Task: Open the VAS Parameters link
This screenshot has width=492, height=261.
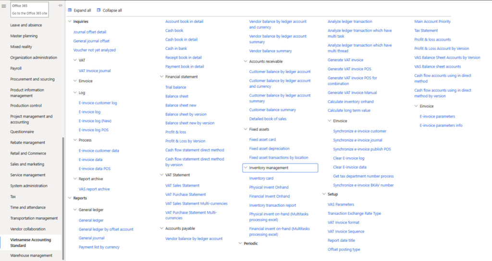Action: click(x=341, y=204)
